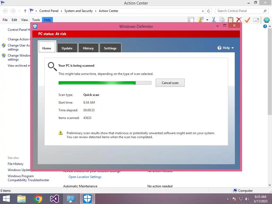
Task: Open Visual Studio from taskbar
Action: [54, 199]
